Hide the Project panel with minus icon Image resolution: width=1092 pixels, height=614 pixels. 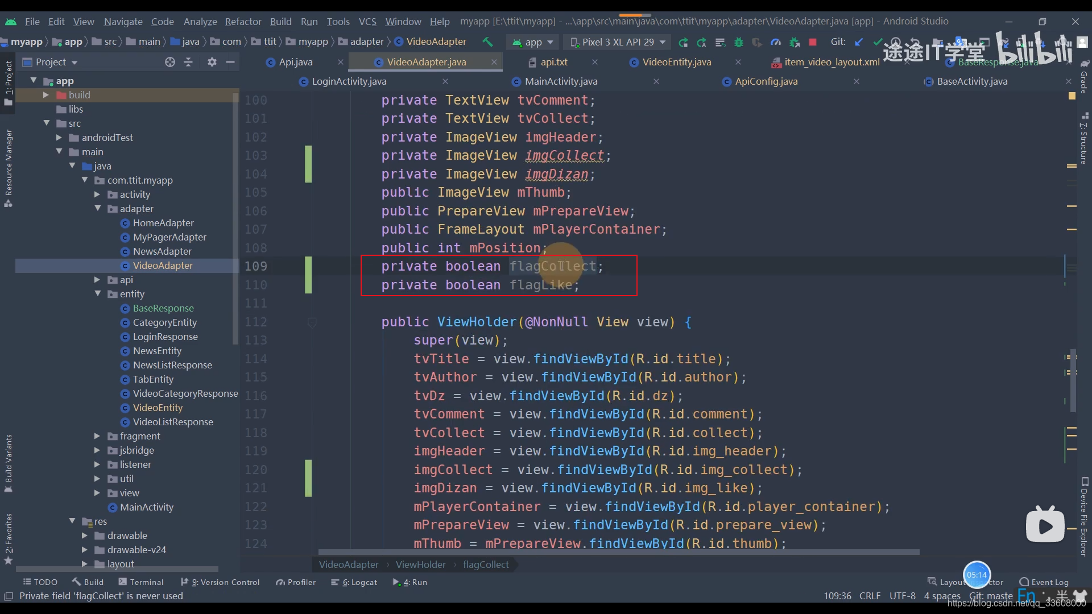[x=230, y=62]
